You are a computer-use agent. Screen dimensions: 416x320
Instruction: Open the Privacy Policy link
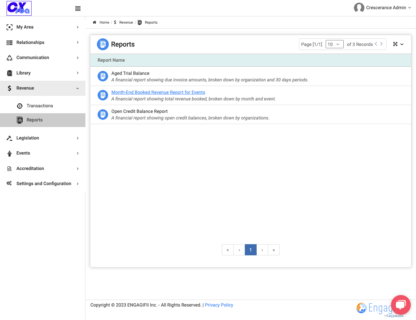(219, 305)
